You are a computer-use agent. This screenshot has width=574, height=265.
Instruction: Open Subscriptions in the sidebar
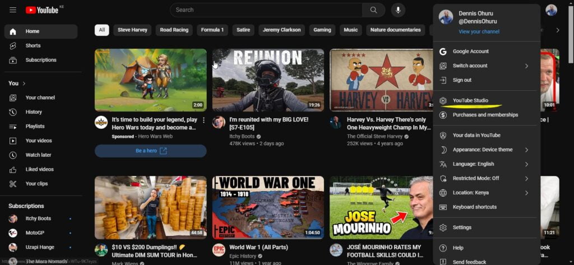(40, 60)
